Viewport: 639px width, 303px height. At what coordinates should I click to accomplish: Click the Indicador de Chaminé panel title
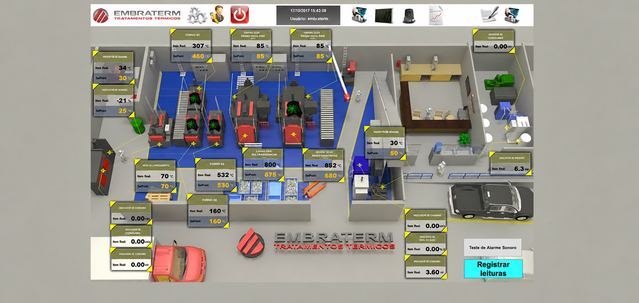[x=427, y=215]
